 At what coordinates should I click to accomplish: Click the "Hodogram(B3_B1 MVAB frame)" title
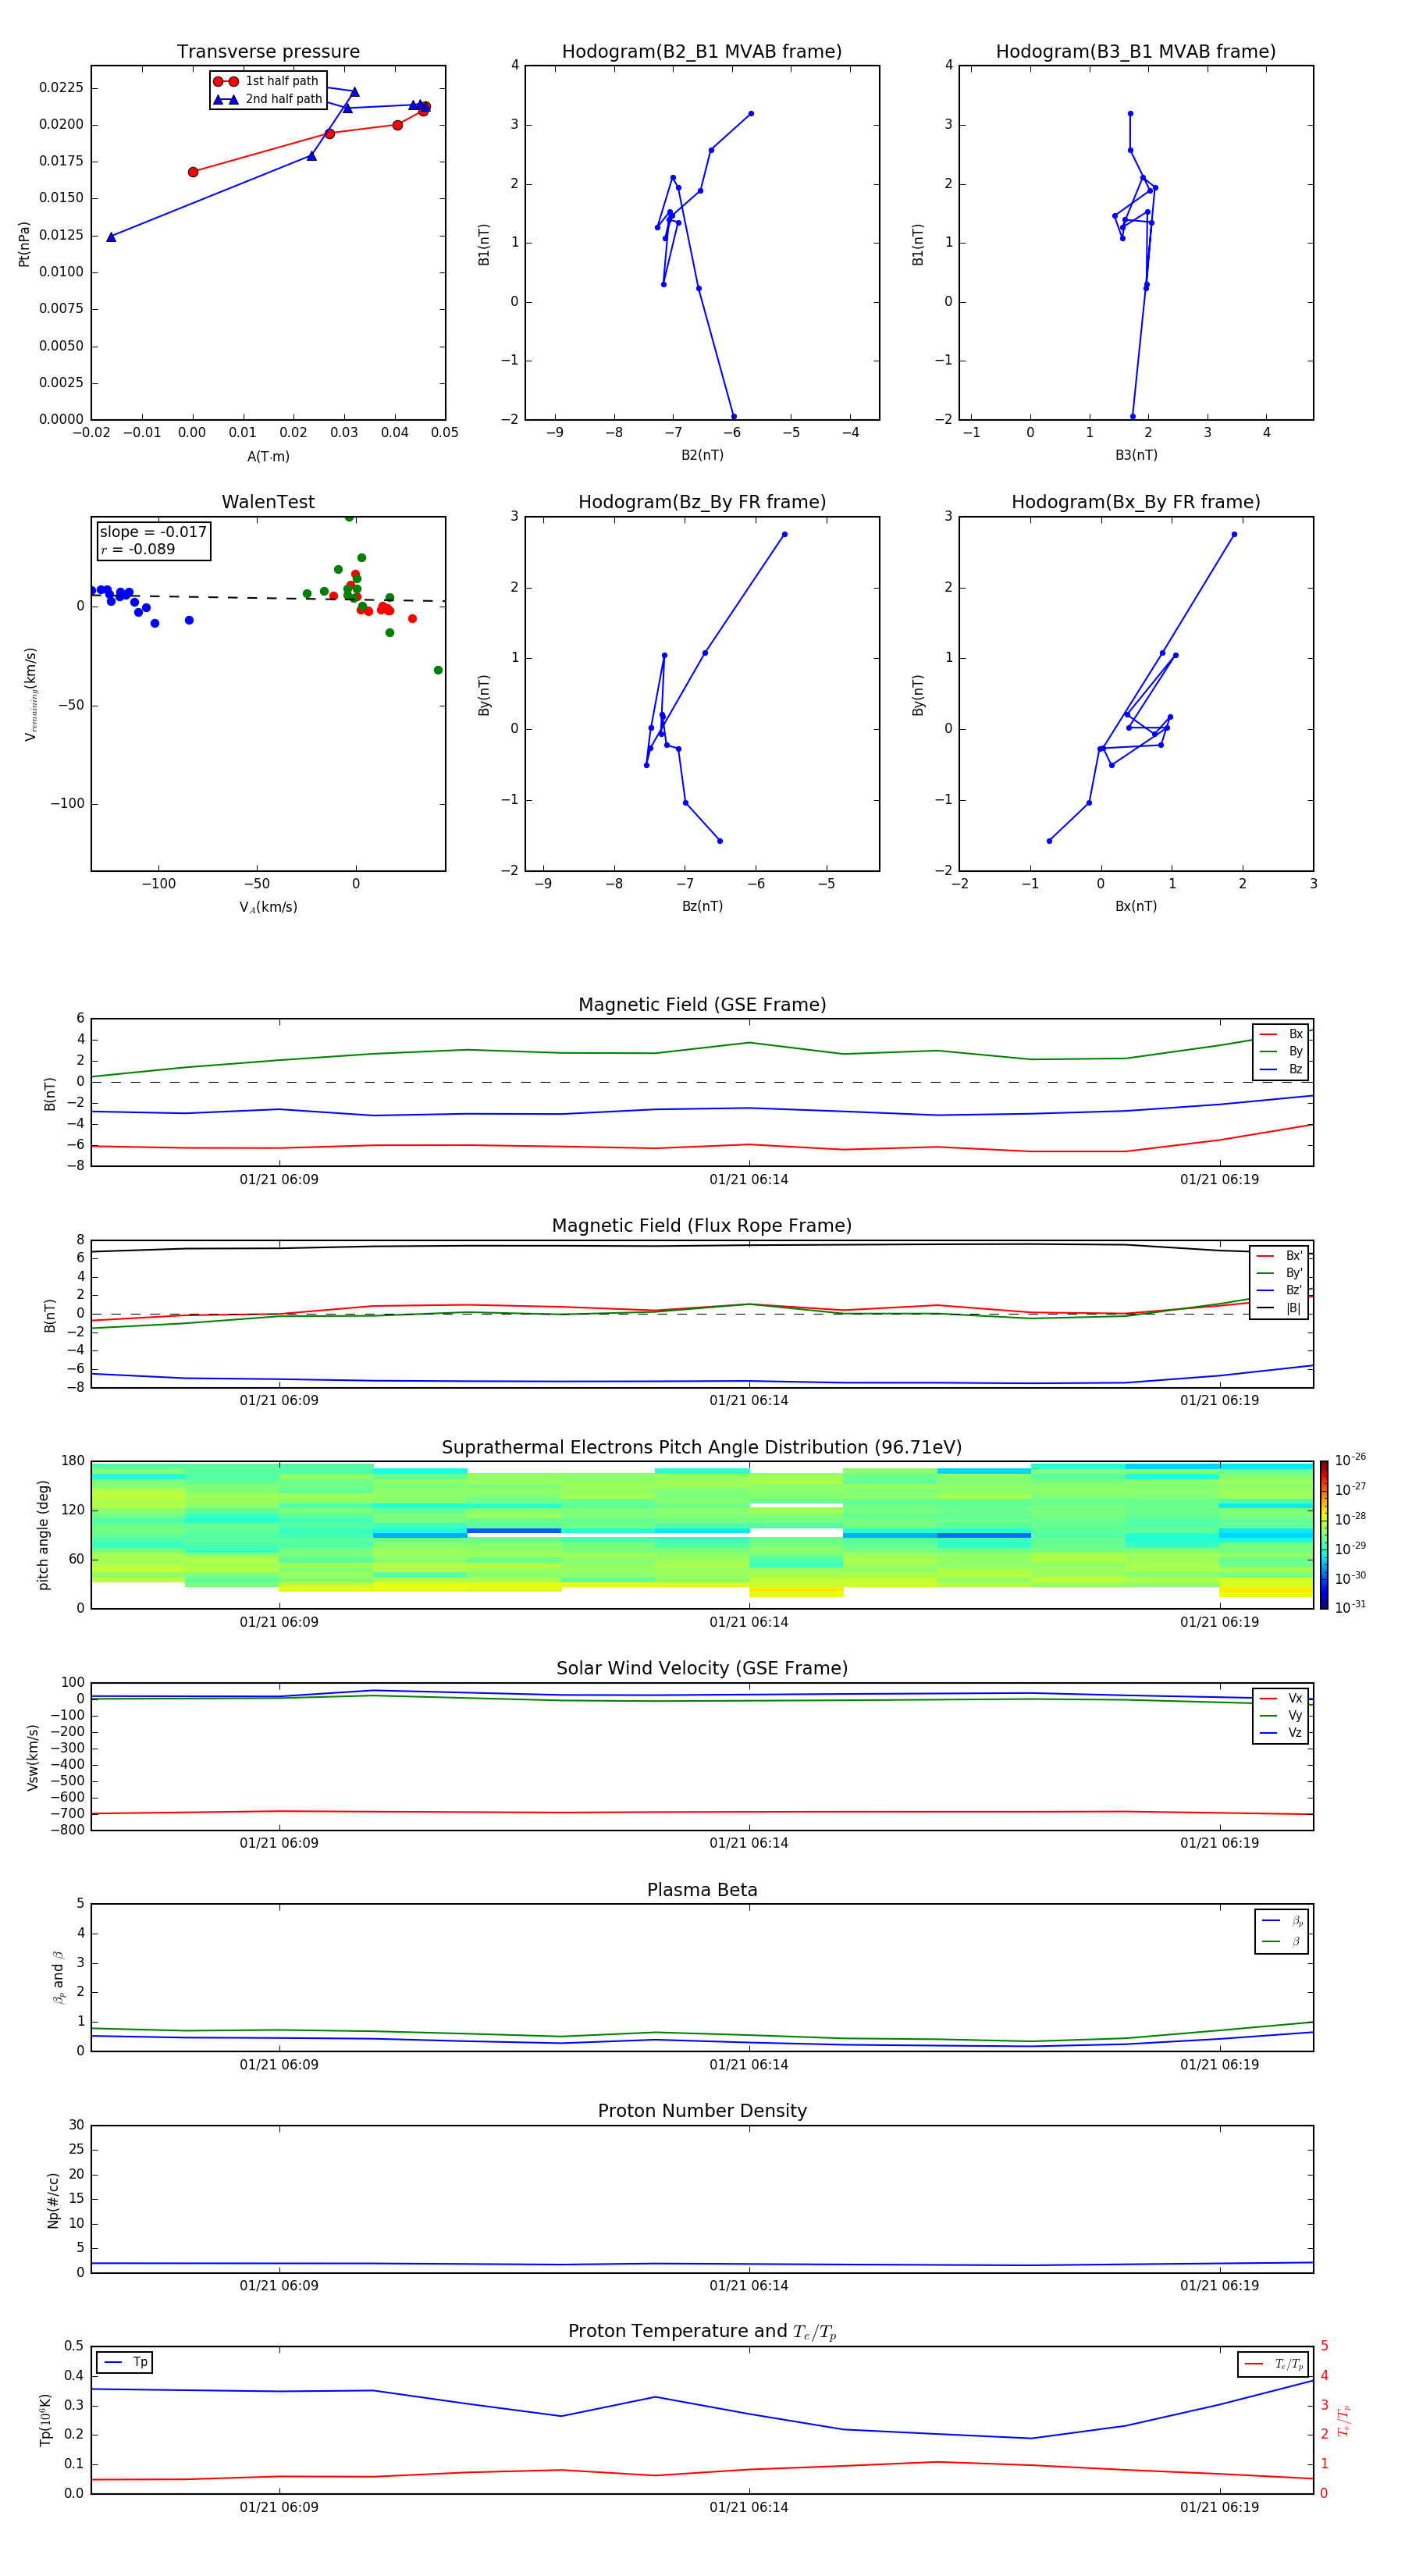point(1136,52)
